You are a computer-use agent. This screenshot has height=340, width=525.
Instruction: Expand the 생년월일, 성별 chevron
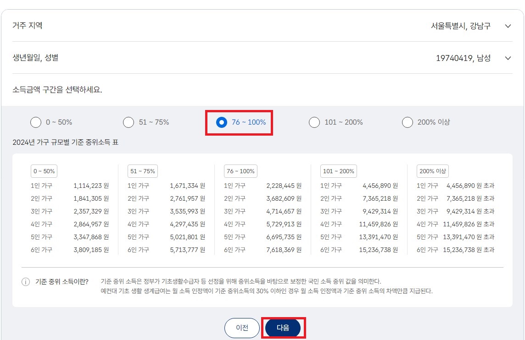[x=508, y=58]
